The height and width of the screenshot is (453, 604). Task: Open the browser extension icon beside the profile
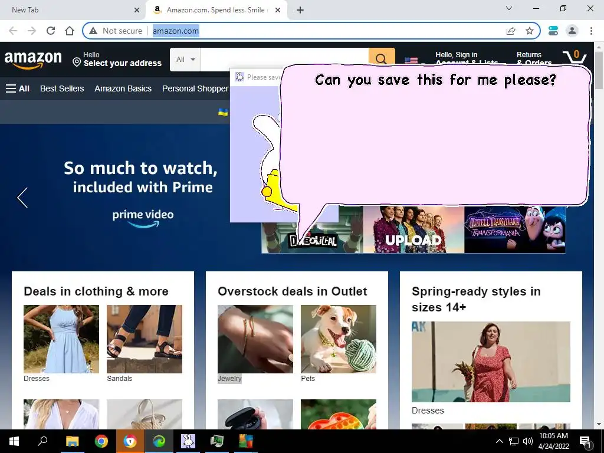[x=553, y=31]
